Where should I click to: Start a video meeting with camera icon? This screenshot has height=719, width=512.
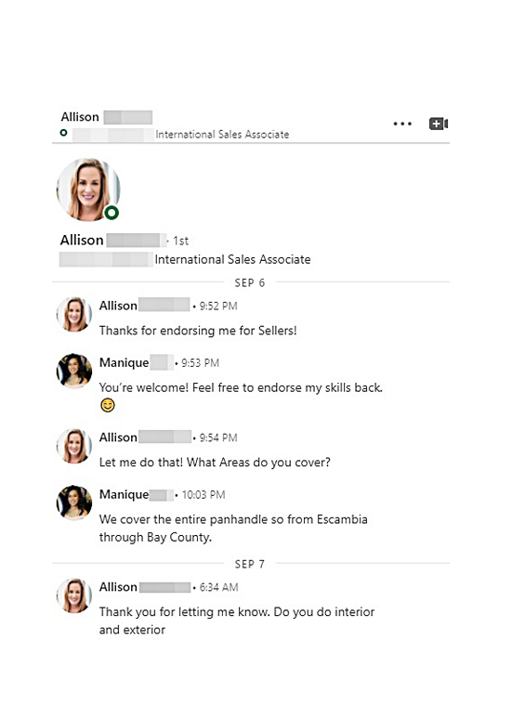pyautogui.click(x=439, y=124)
